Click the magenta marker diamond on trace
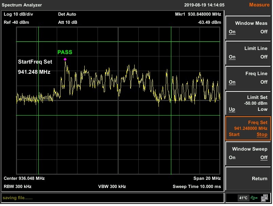This screenshot has width=273, height=206. point(65,59)
